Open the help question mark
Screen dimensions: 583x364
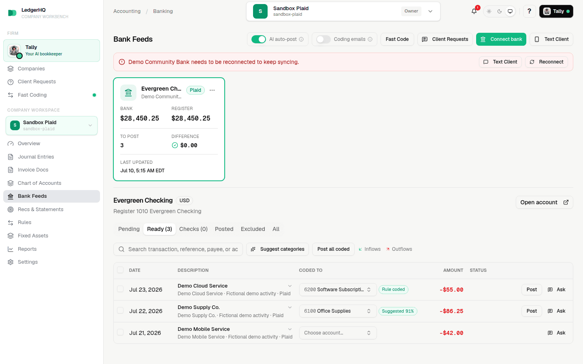[529, 11]
